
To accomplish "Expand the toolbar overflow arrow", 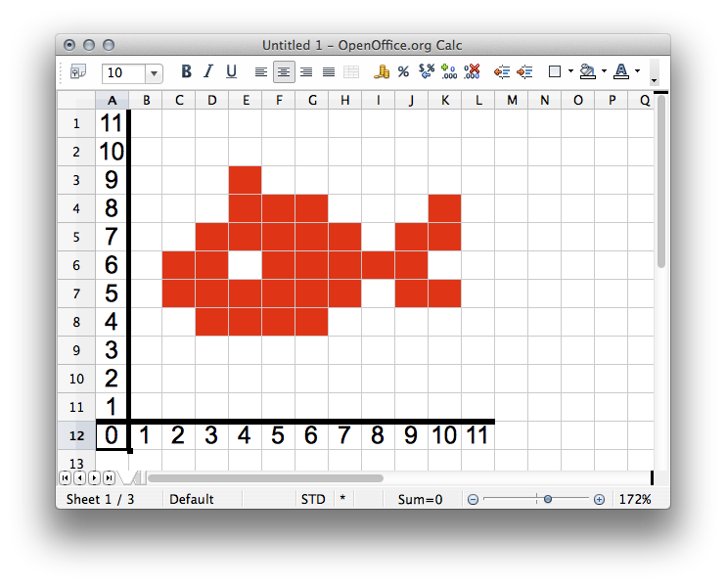I will pos(654,80).
